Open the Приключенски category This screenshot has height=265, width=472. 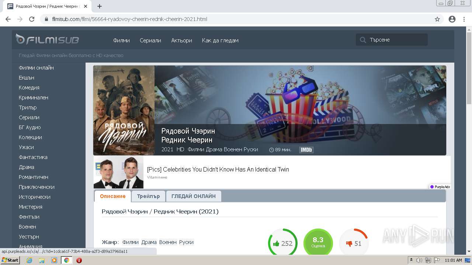37,187
